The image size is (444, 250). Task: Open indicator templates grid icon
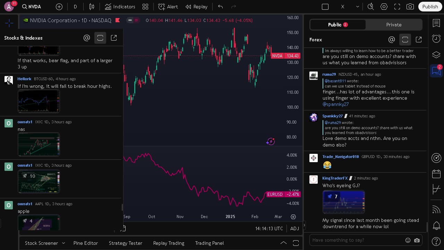(145, 7)
